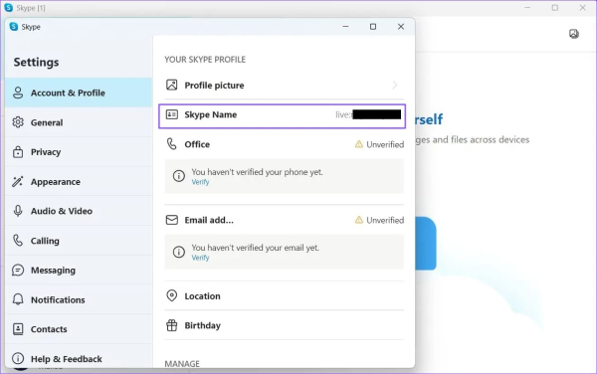Viewport: 597px width, 374px height.
Task: Click the General gear icon
Action: point(18,122)
